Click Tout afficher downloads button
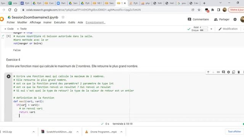244x137 pixels. [234, 132]
